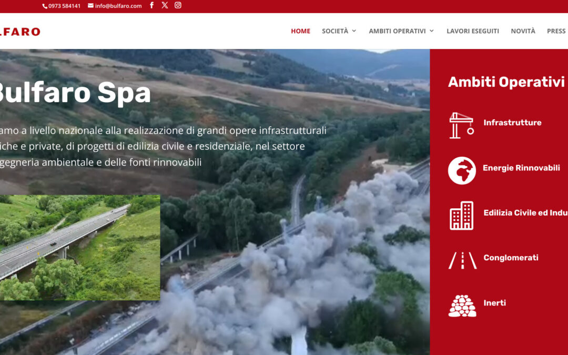The height and width of the screenshot is (355, 568).
Task: Click the Ambiti Operativi sidebar heading
Action: tap(506, 82)
